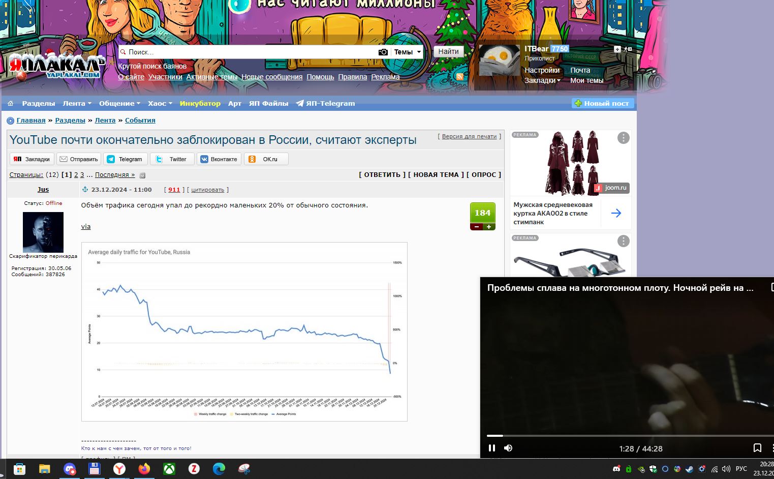
Task: Go to the Последняя » page link
Action: (x=115, y=175)
